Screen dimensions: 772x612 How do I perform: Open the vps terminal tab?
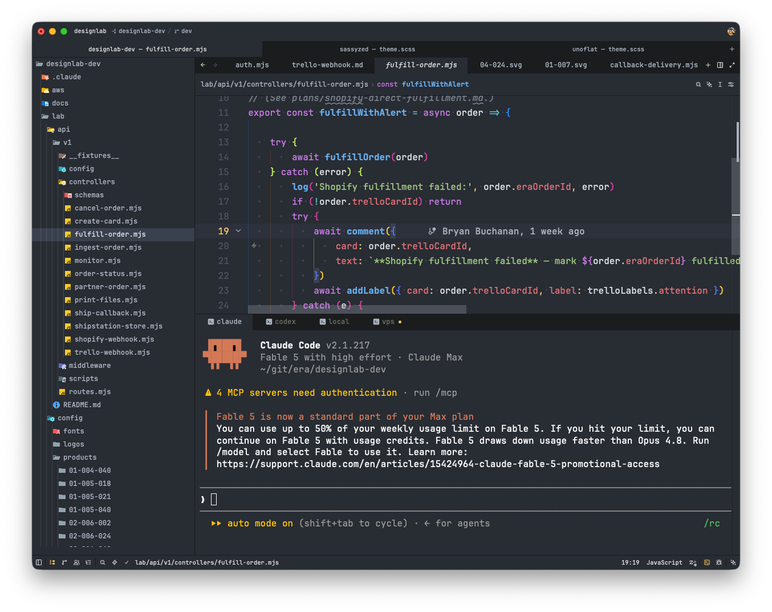387,322
